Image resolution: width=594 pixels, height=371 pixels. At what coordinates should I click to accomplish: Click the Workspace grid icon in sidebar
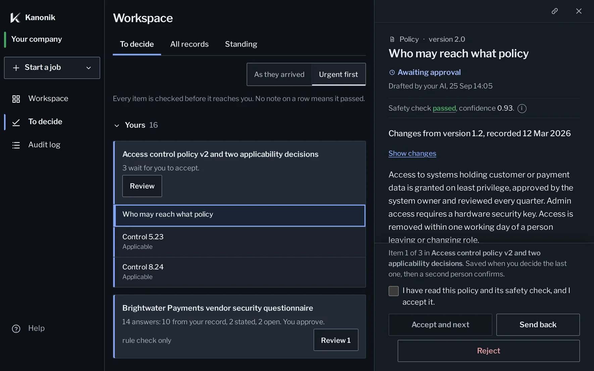[x=16, y=99]
